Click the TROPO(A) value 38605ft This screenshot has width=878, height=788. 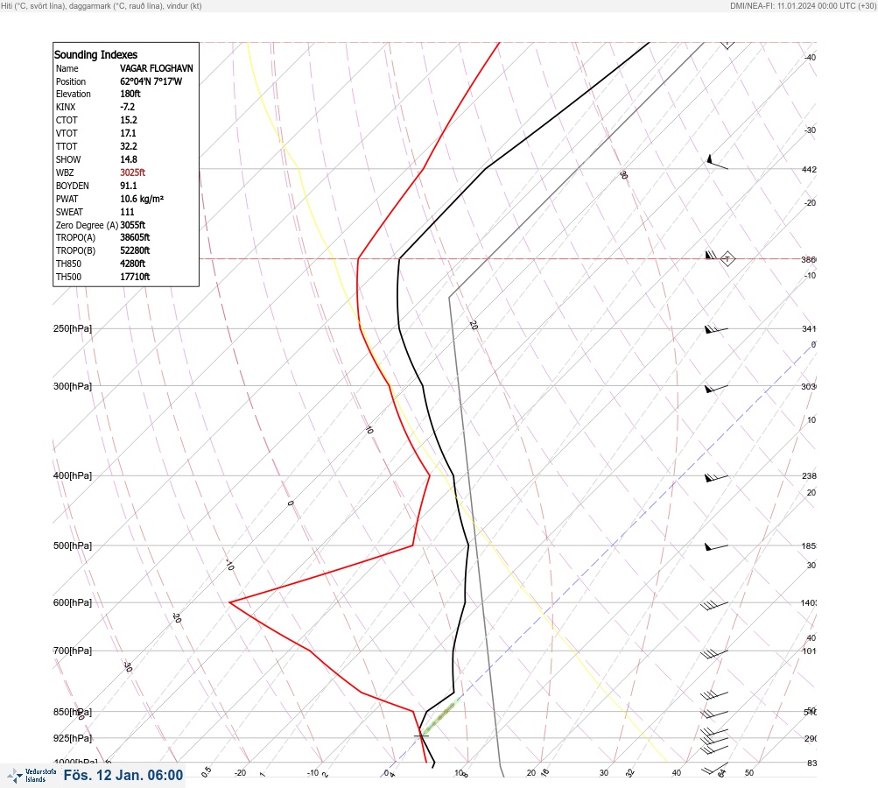pos(135,237)
